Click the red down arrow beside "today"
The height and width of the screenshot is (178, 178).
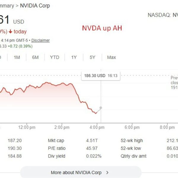coord(10,31)
